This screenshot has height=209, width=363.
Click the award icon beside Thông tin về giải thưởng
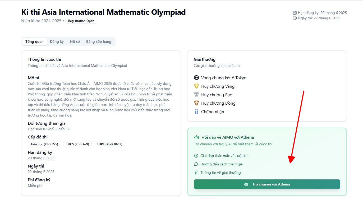click(196, 173)
